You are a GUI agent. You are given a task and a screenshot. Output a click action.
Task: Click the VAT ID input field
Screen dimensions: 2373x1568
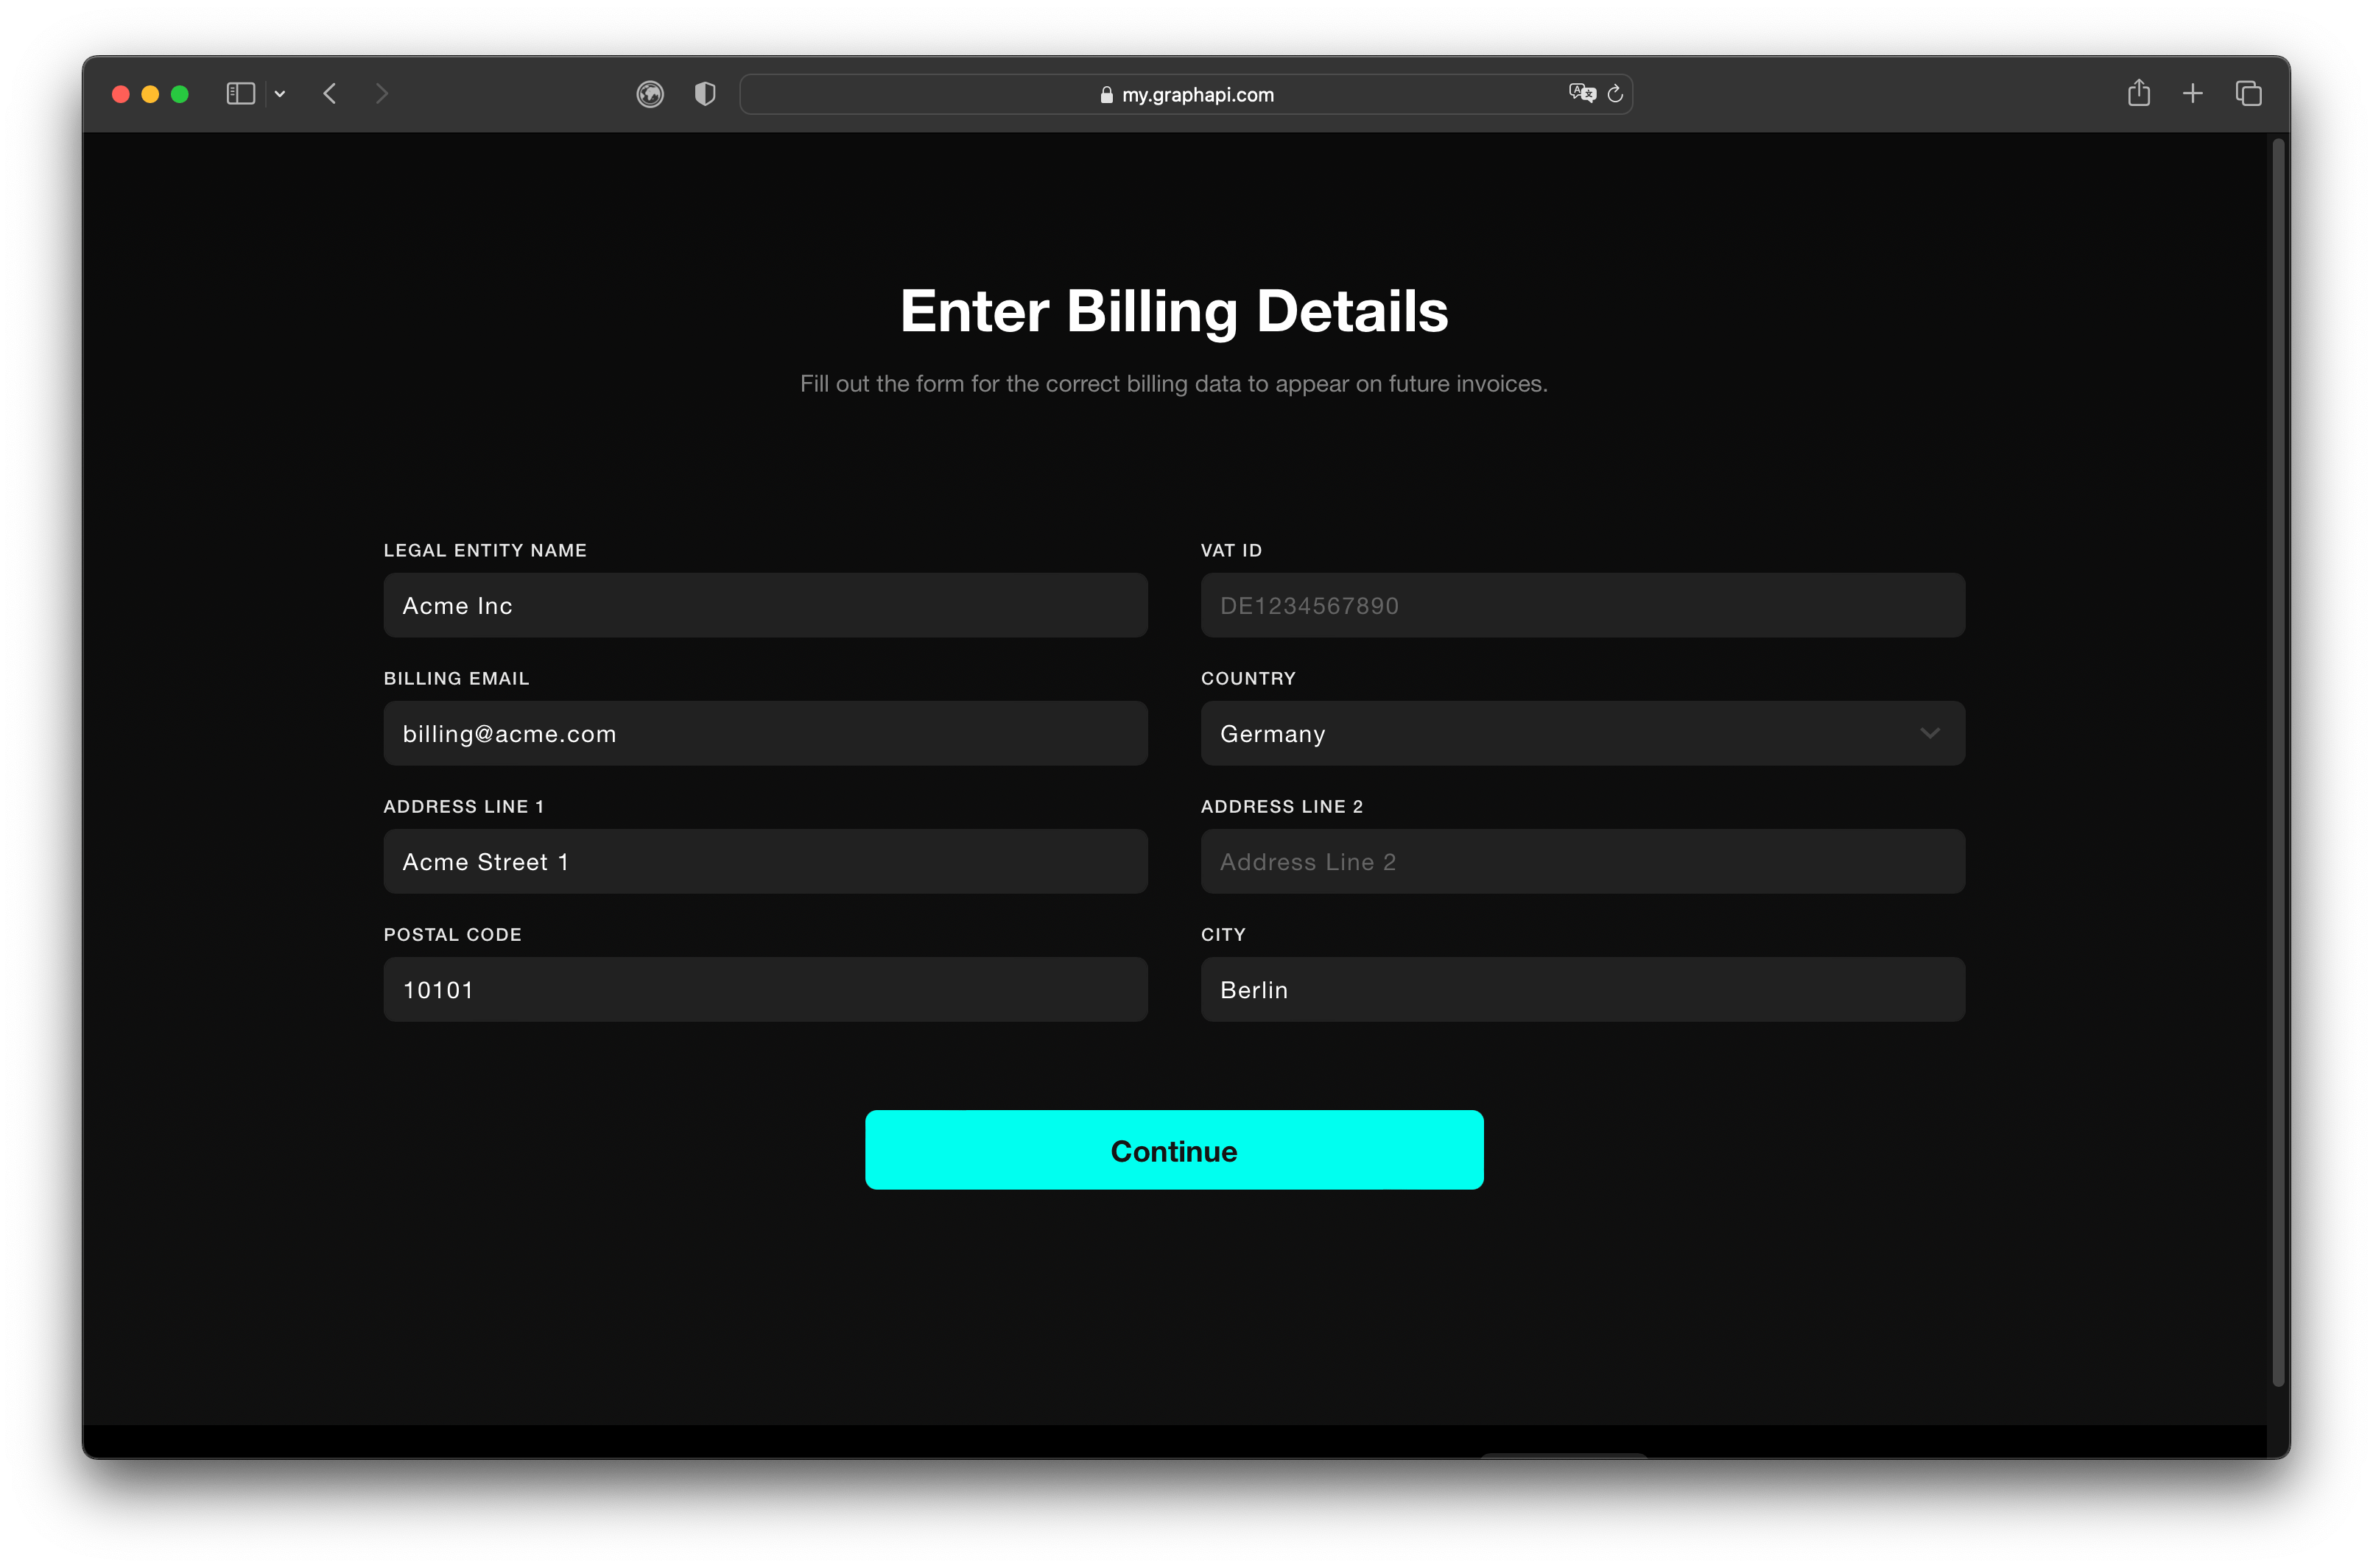pos(1581,606)
